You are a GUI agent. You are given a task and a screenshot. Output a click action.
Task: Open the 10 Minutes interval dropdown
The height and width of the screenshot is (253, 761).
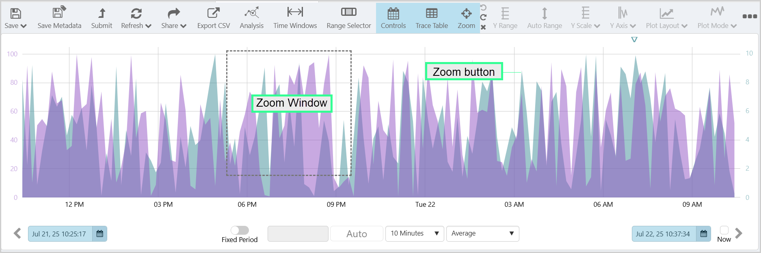tap(415, 234)
